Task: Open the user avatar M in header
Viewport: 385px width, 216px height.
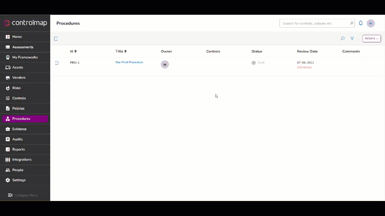Action: (x=371, y=23)
